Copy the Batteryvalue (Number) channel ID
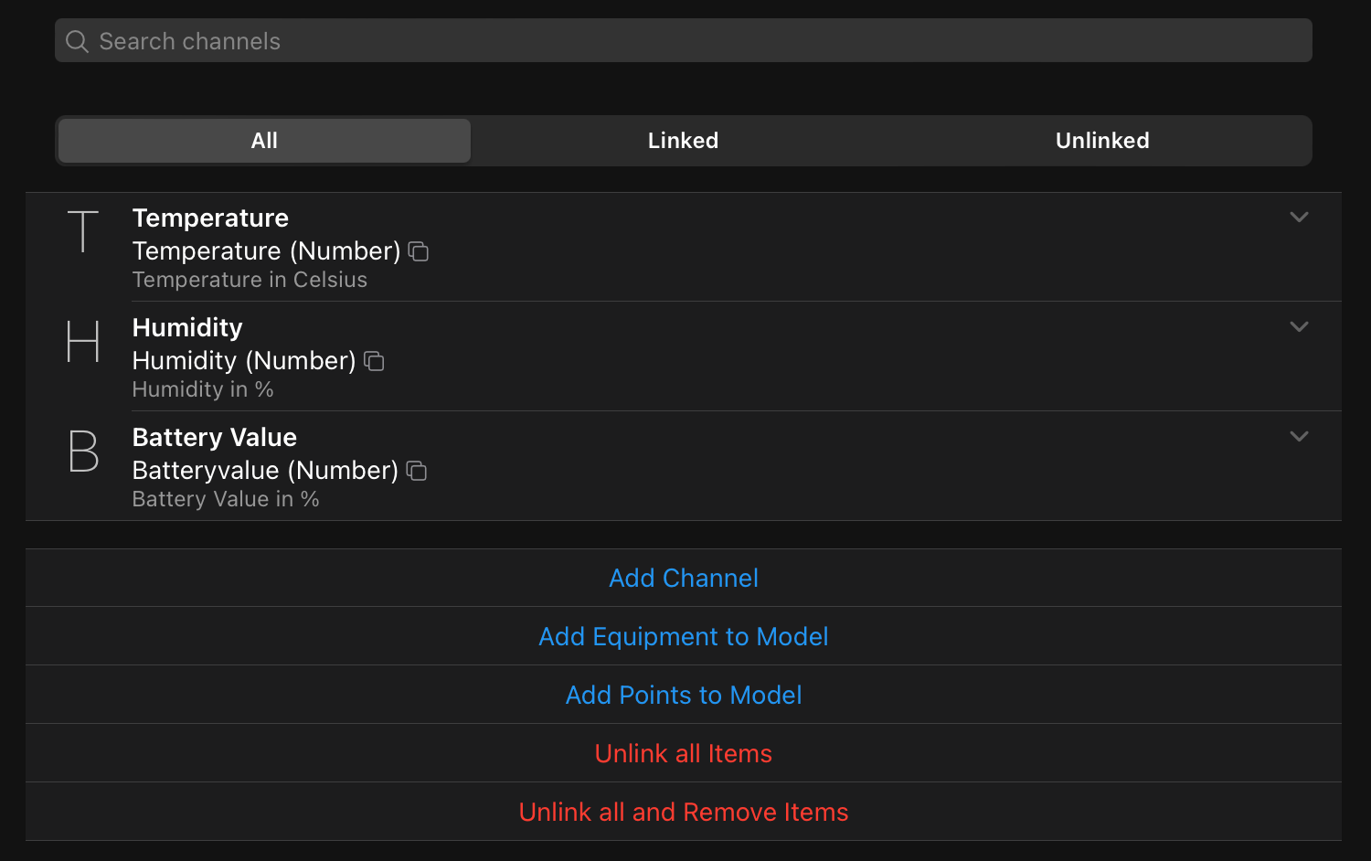 click(x=417, y=471)
